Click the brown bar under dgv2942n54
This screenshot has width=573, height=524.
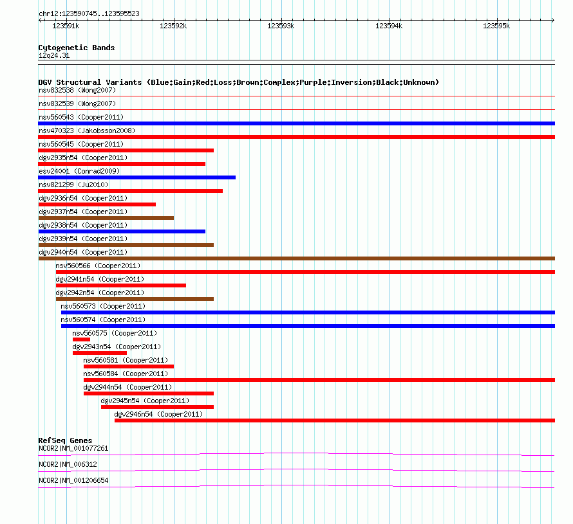[x=135, y=299]
